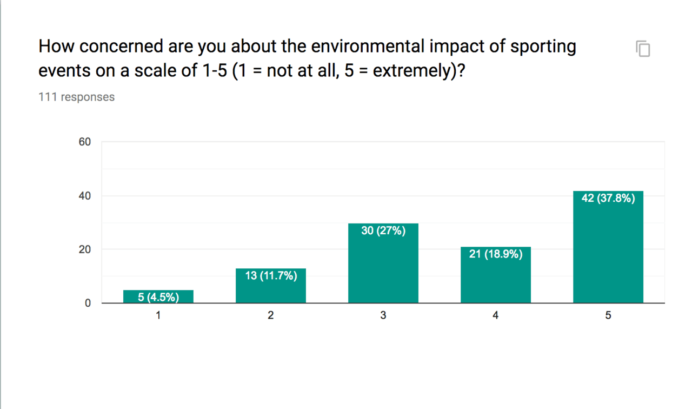Click the copy chart icon
Screen dimensions: 692x409
(643, 49)
